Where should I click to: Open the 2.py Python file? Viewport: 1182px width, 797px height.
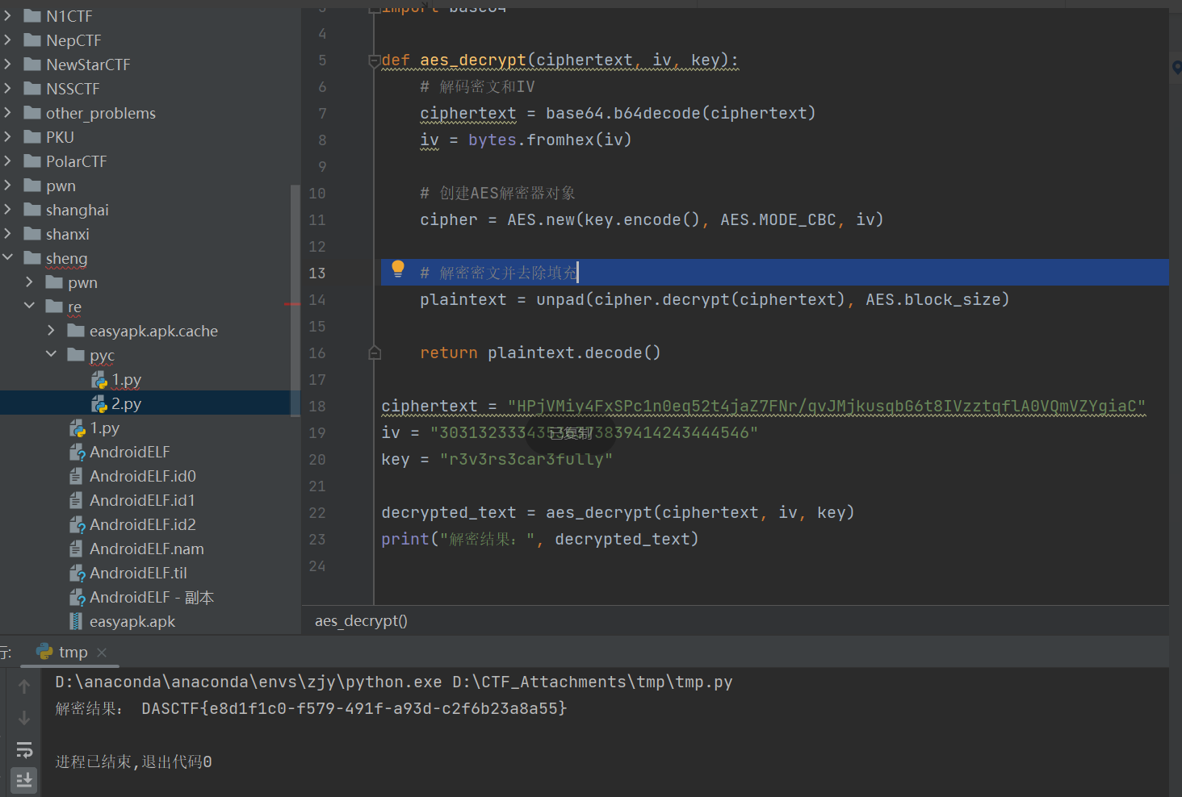click(126, 403)
